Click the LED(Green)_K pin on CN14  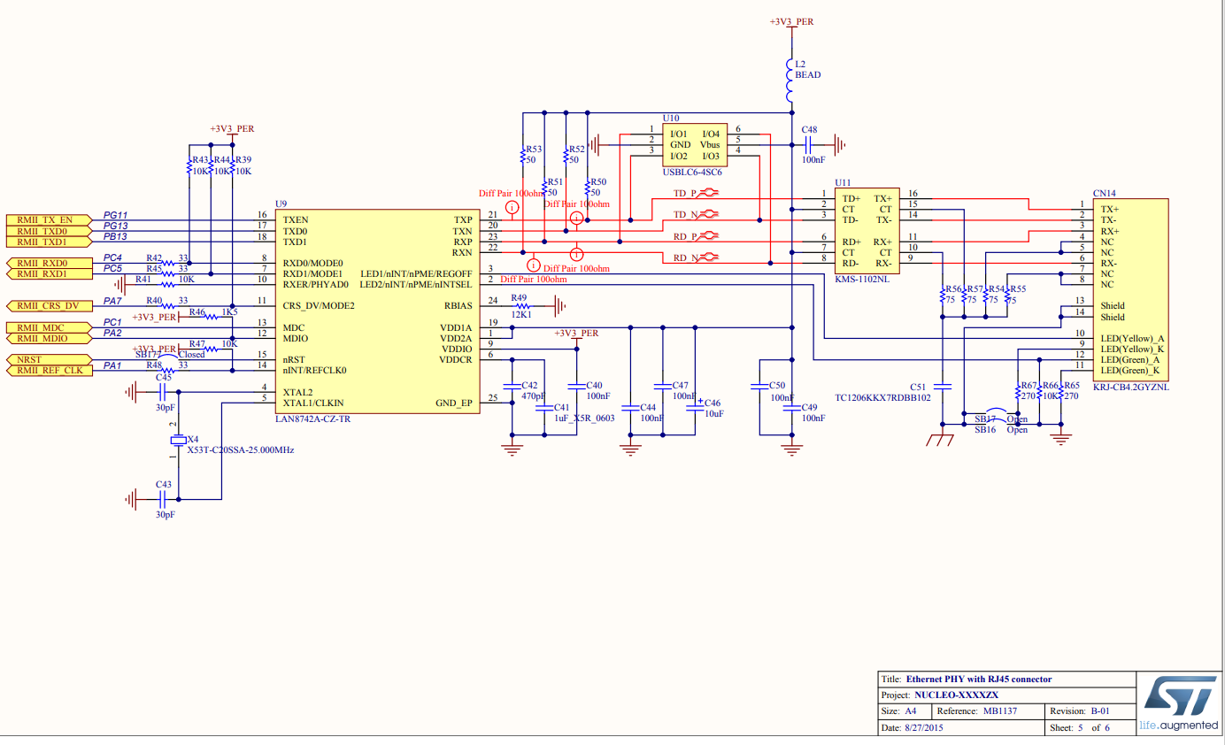point(1130,371)
